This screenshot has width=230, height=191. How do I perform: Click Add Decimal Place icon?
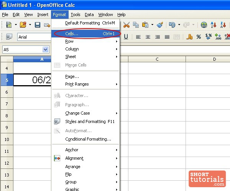(218, 37)
